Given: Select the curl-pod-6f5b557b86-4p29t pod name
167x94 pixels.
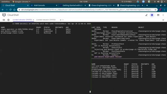Looking at the screenshot, I should coord(103,66).
